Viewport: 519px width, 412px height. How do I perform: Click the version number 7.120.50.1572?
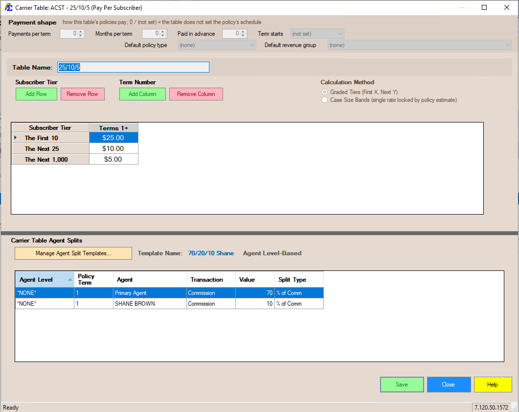click(x=491, y=408)
